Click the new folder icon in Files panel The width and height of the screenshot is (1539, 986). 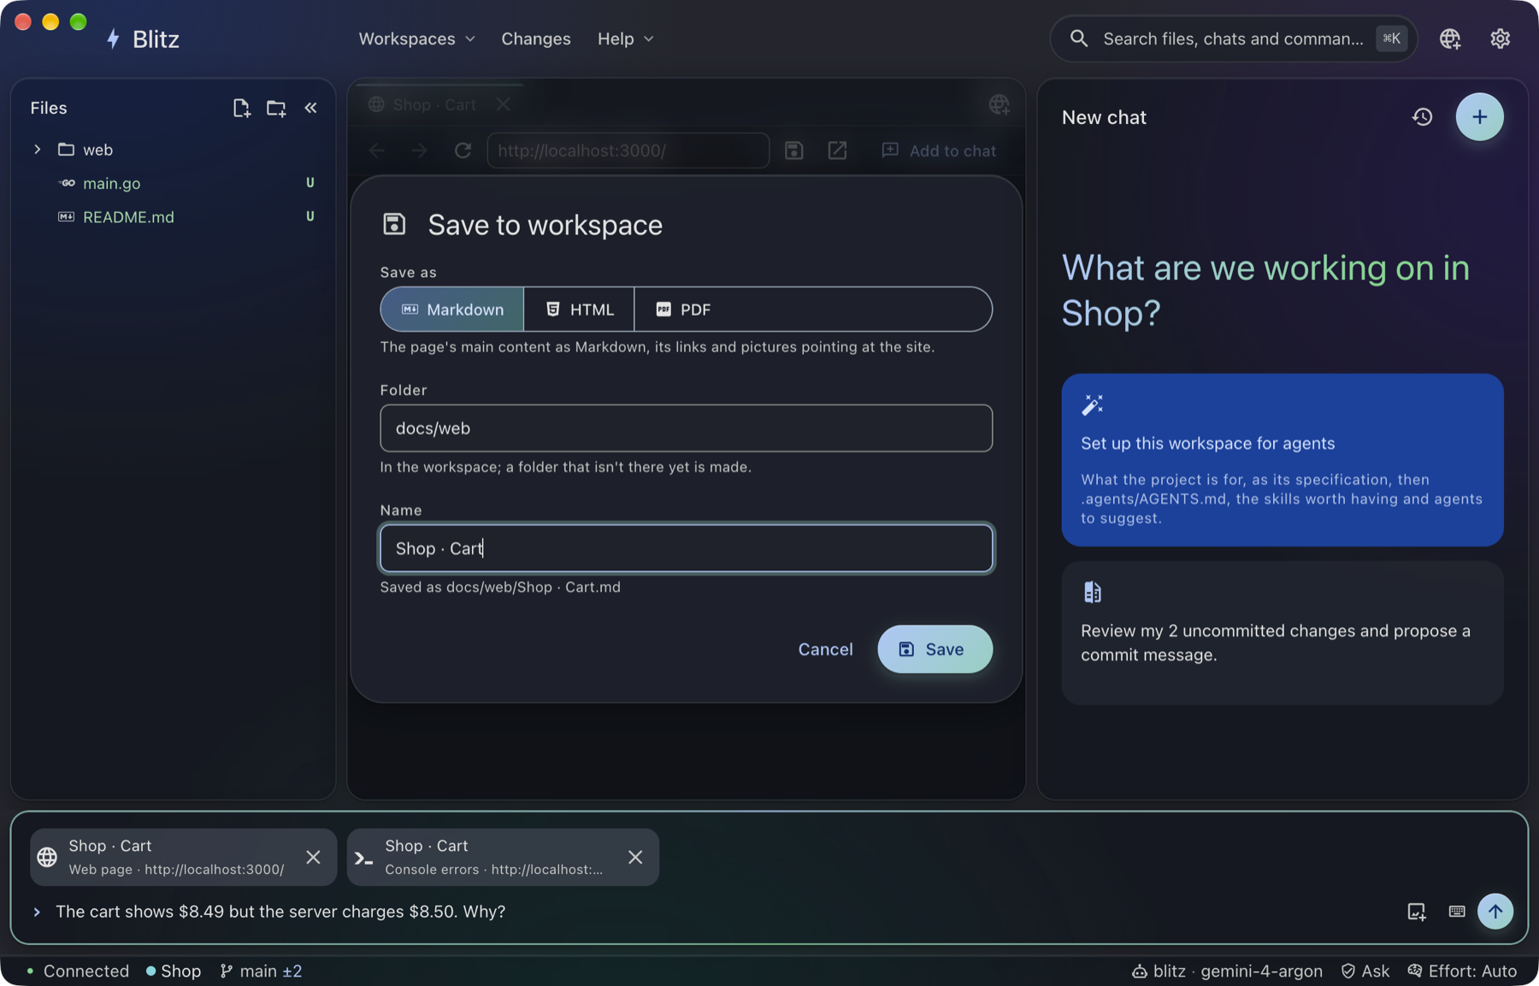coord(275,108)
